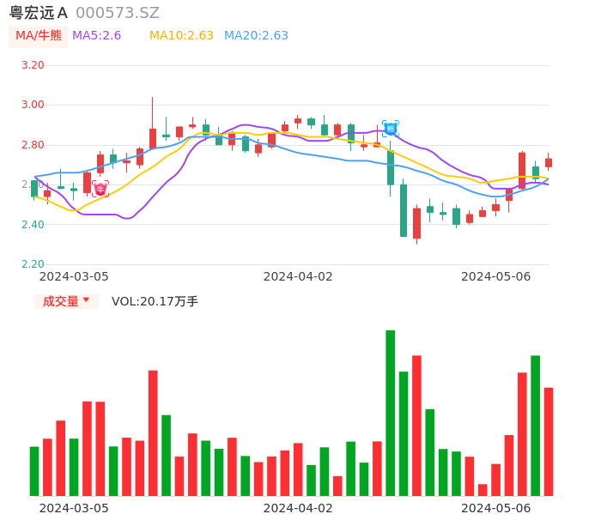Toggle the MA20 line legend

click(256, 35)
